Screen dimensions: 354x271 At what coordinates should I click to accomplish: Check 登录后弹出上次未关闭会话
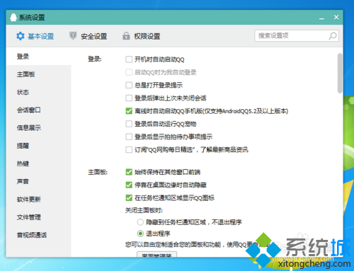[x=129, y=98]
